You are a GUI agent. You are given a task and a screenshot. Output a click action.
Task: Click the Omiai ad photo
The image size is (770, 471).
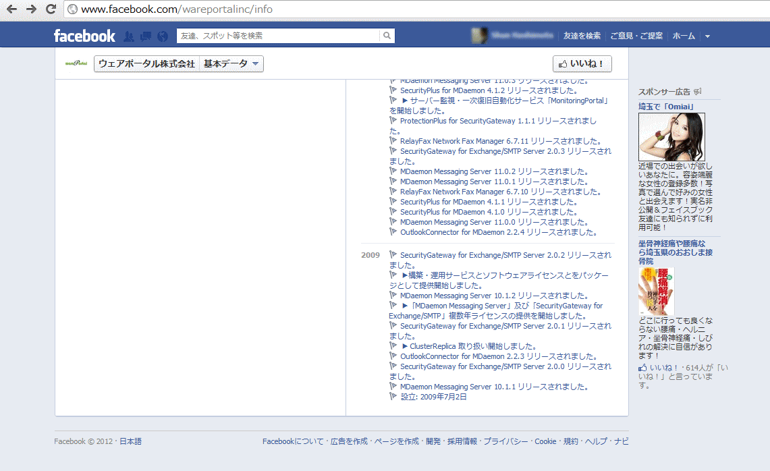coord(671,137)
